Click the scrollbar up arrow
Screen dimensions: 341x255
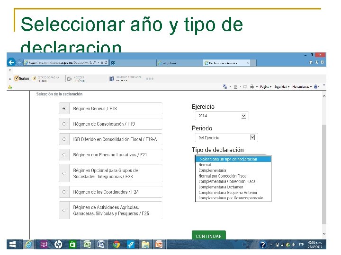pyautogui.click(x=324, y=96)
